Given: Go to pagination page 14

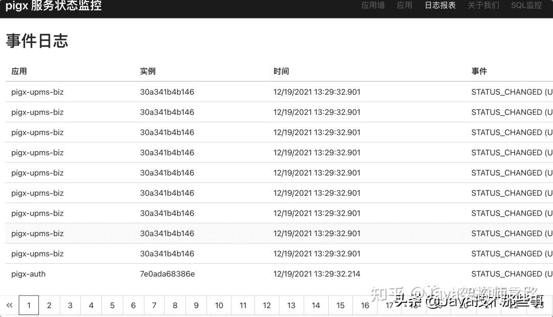Looking at the screenshot, I should (315, 305).
